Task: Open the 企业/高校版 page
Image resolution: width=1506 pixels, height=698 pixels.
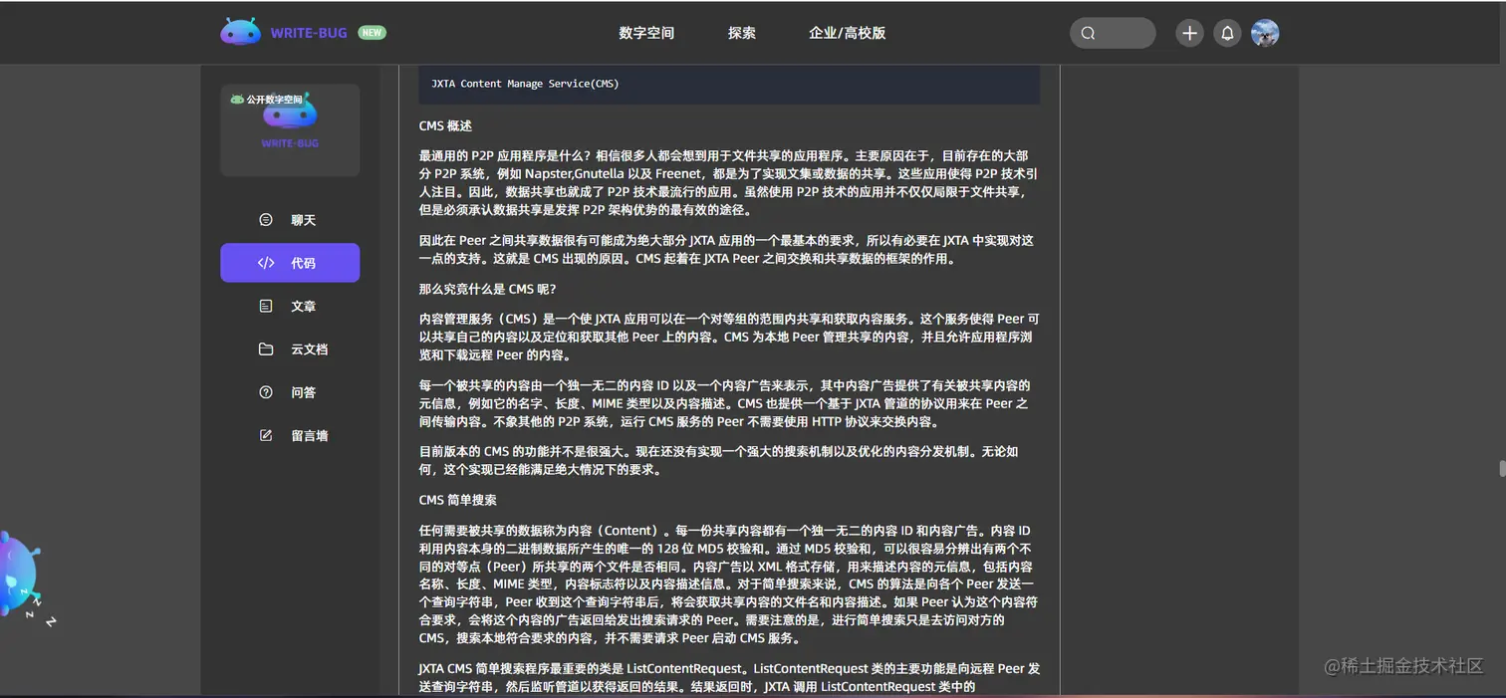Action: 846,33
